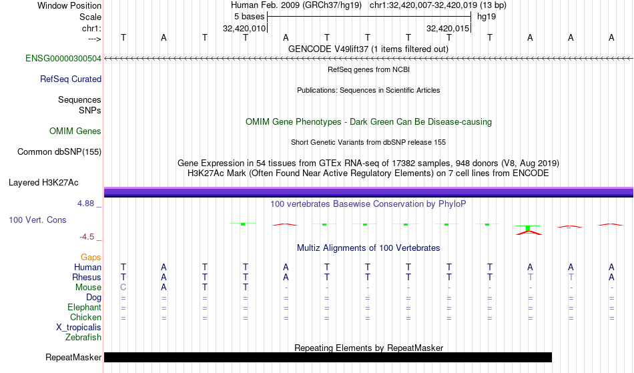Image resolution: width=634 pixels, height=373 pixels.
Task: Click the OMIM Genes track label
Action: 75,131
